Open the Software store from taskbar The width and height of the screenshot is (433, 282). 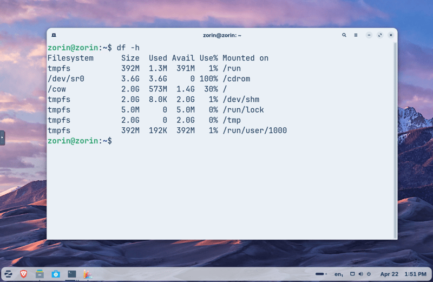(x=56, y=274)
